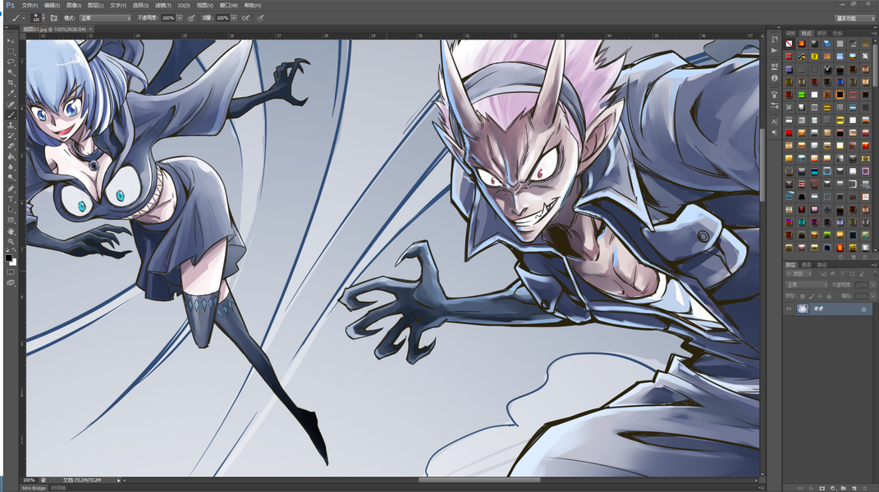Image resolution: width=879 pixels, height=492 pixels.
Task: Create a new group folder
Action: (x=843, y=488)
